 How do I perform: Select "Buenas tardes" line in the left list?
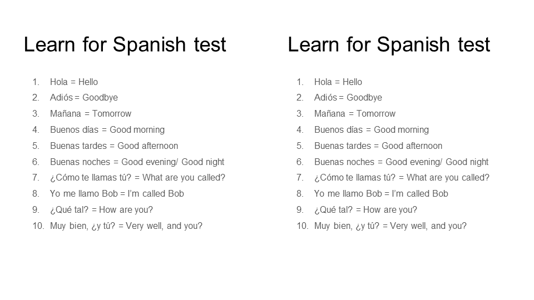pyautogui.click(x=114, y=146)
